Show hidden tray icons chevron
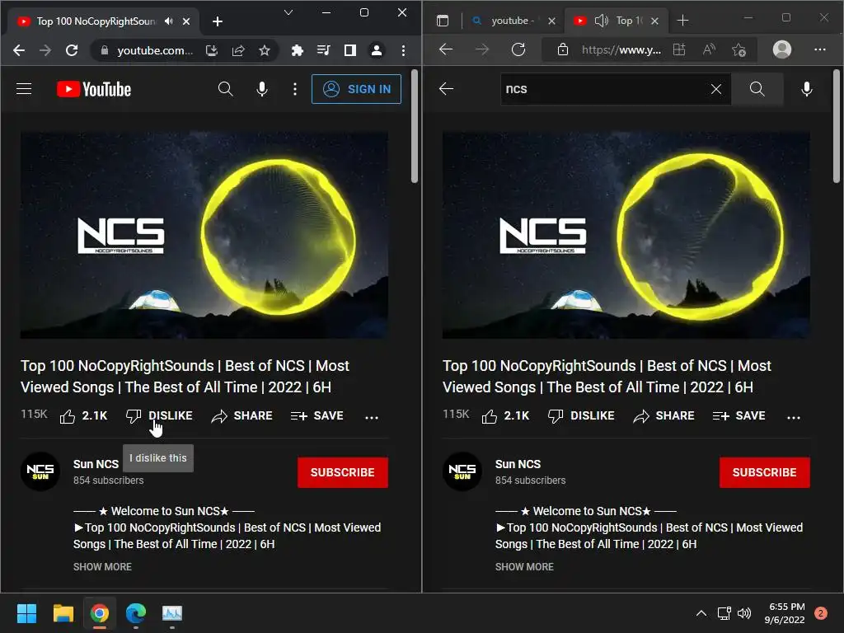 tap(701, 612)
